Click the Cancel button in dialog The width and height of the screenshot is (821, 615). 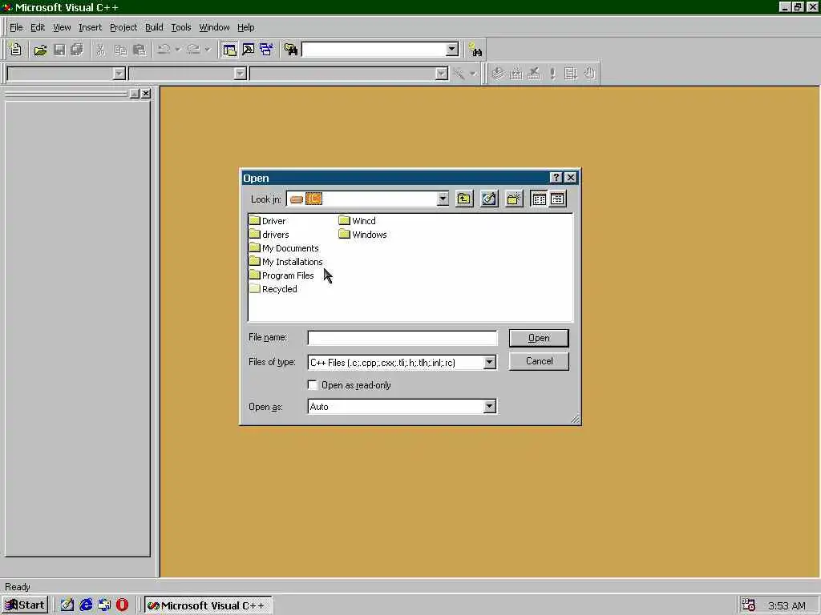pos(539,361)
